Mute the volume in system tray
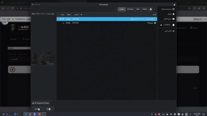207x116 pixels. (x=159, y=114)
